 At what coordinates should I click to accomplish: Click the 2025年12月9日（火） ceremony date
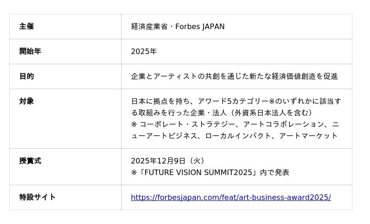coord(168,161)
